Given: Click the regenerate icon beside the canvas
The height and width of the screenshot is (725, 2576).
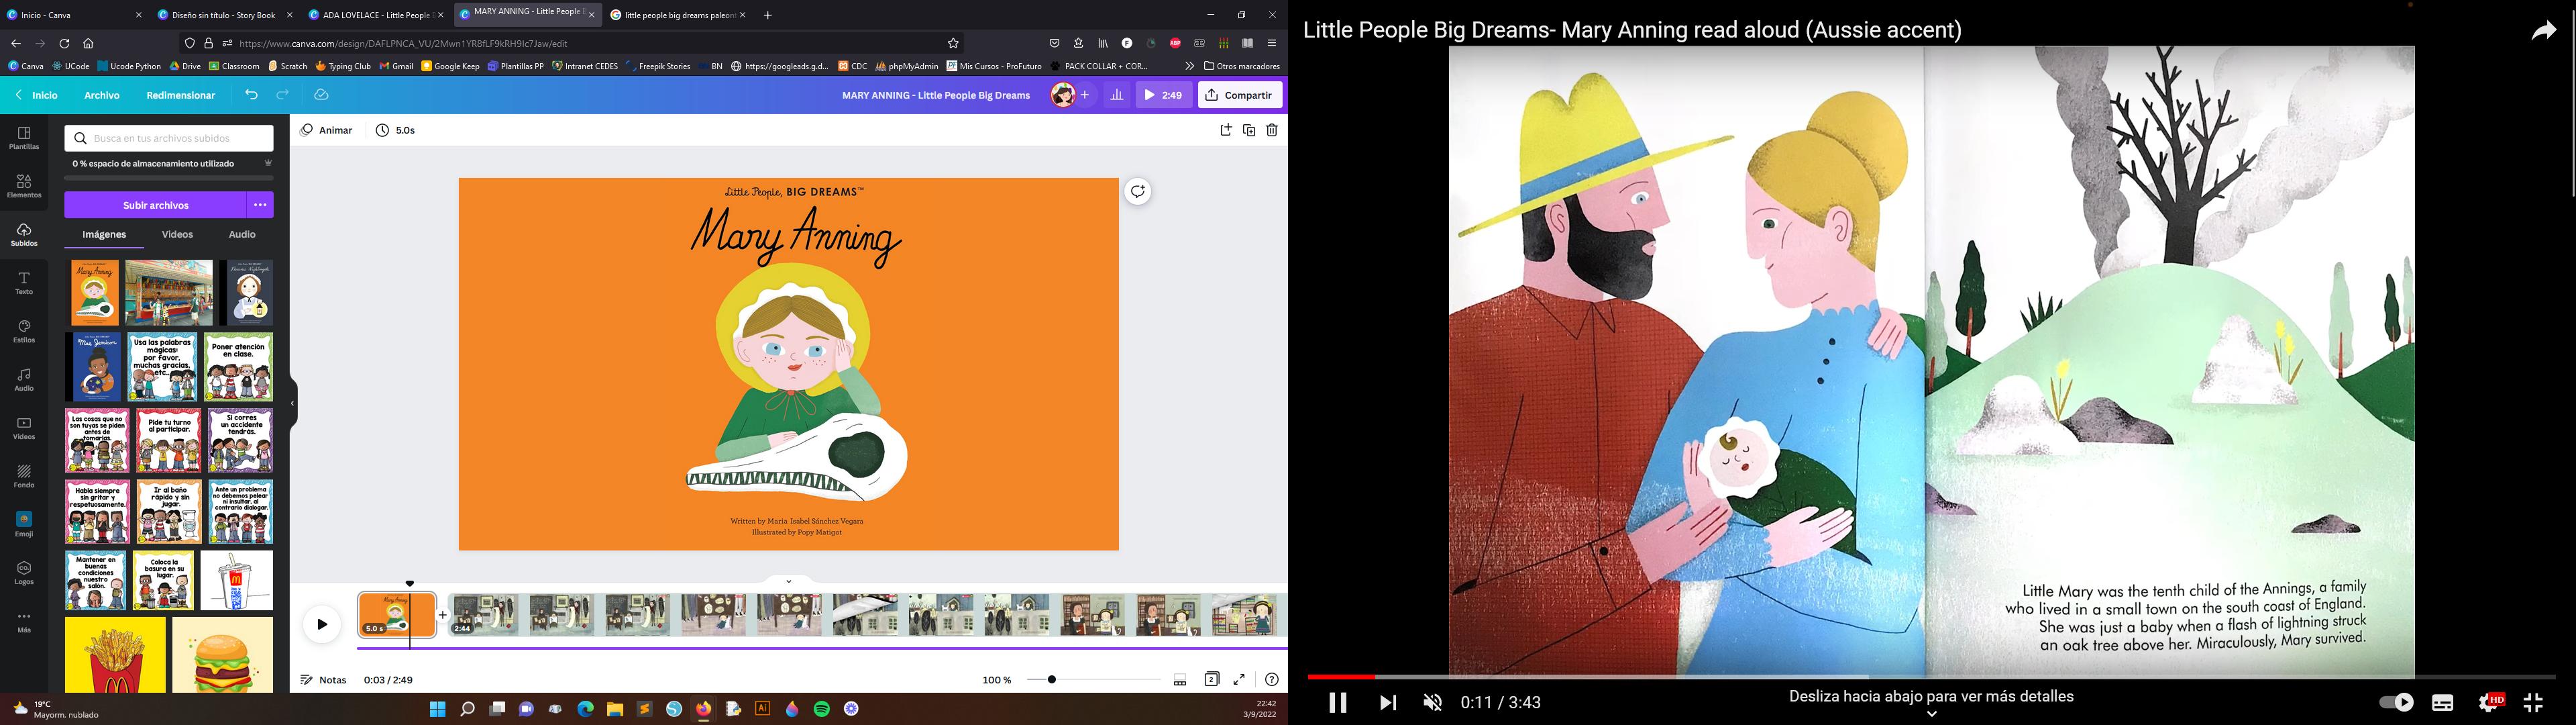Looking at the screenshot, I should [x=1138, y=191].
